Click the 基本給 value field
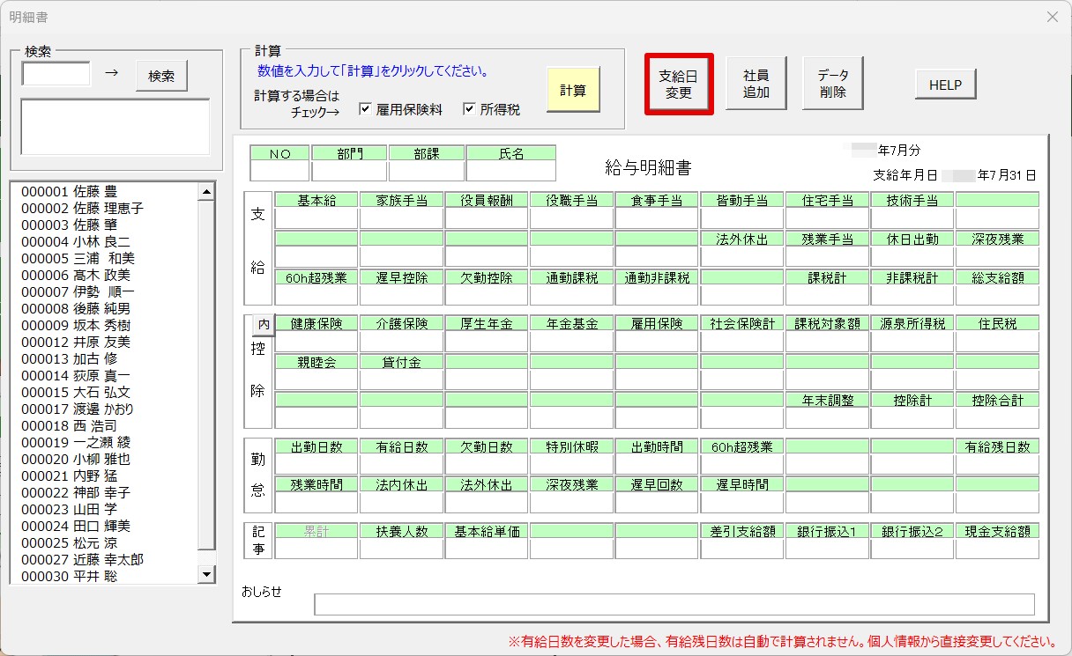The image size is (1072, 656). click(x=316, y=218)
